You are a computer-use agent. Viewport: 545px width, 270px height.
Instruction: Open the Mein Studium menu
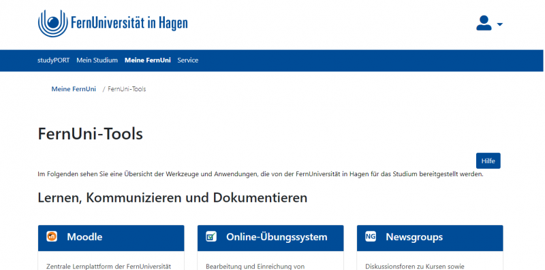click(97, 61)
